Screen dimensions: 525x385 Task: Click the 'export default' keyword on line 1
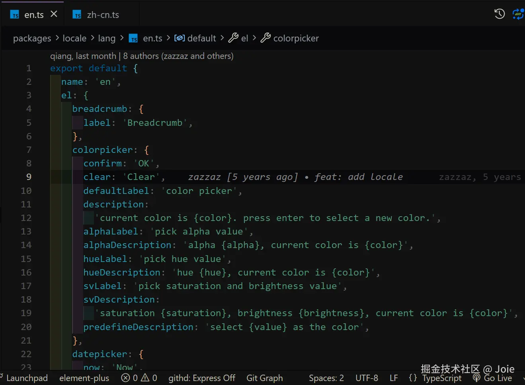point(88,68)
